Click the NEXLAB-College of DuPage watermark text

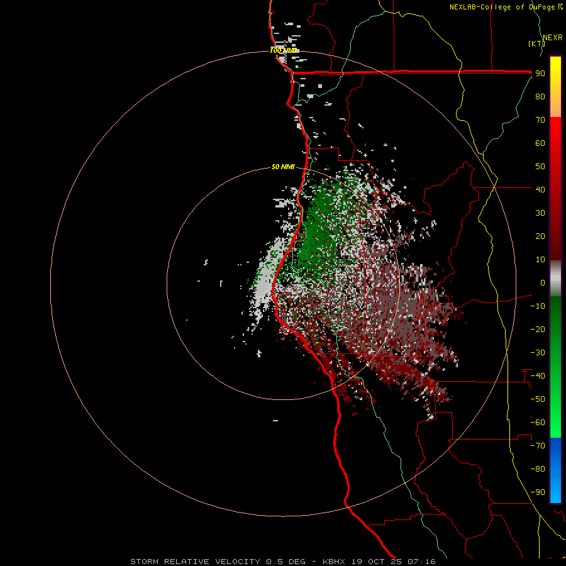pyautogui.click(x=506, y=7)
